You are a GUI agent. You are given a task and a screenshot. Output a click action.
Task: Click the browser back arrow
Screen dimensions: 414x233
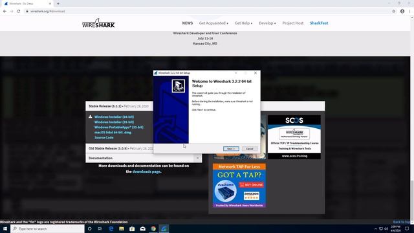(x=5, y=11)
